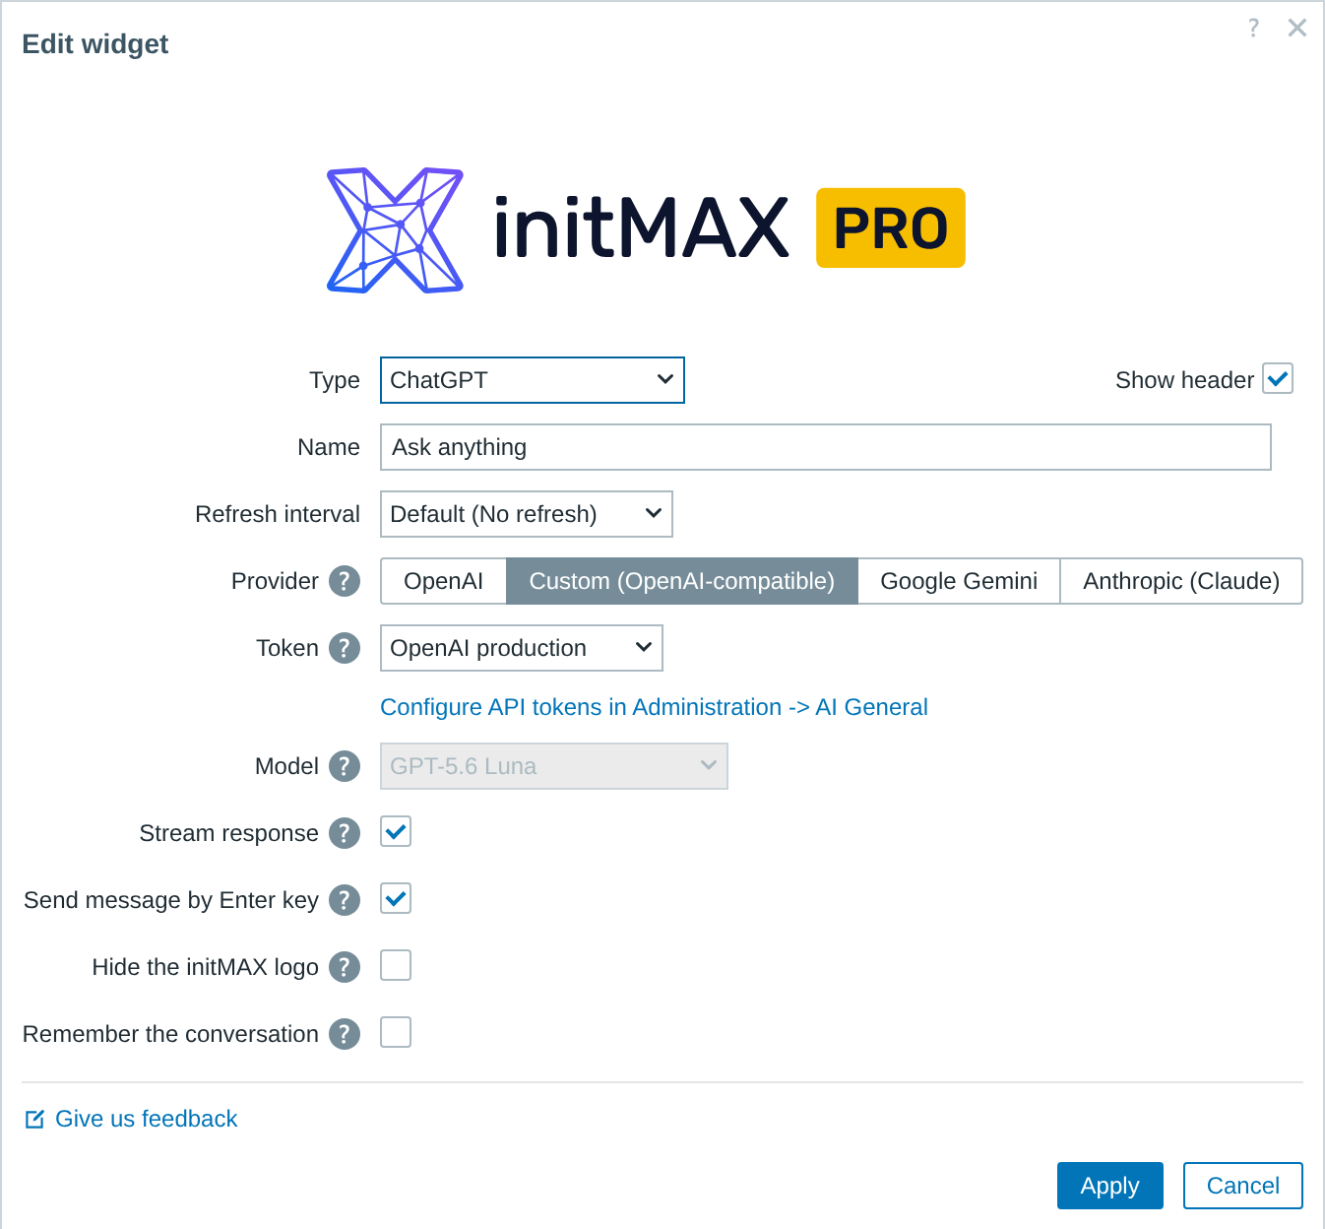Open the Token dropdown showing OpenAI production
The image size is (1325, 1229).
coord(522,648)
